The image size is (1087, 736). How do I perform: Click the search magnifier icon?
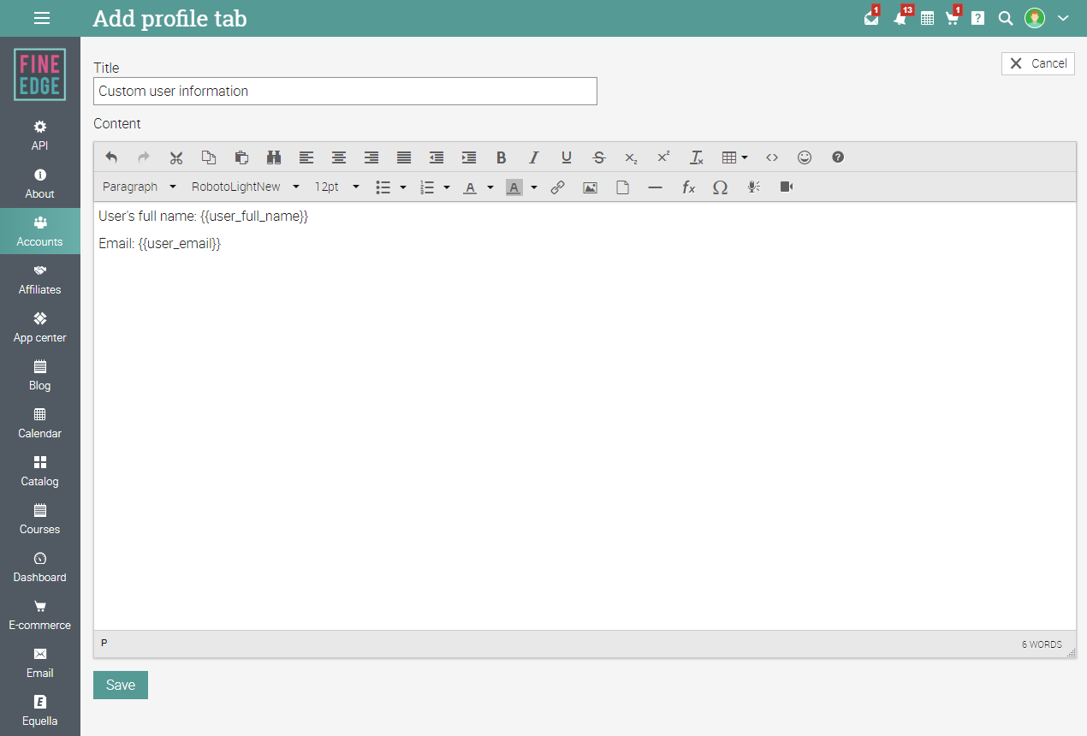click(x=1006, y=18)
